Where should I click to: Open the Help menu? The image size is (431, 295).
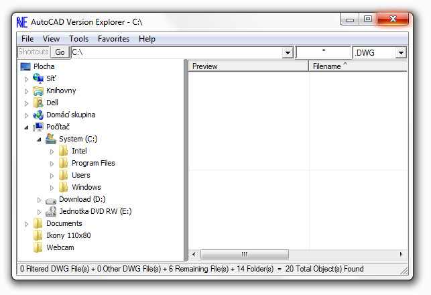pyautogui.click(x=147, y=39)
